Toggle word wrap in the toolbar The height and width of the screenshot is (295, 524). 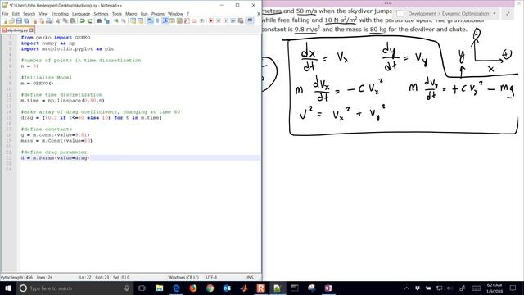(x=150, y=20)
